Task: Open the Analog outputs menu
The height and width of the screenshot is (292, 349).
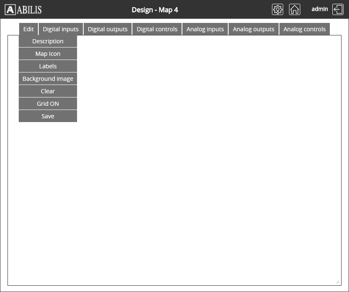Action: pos(254,29)
